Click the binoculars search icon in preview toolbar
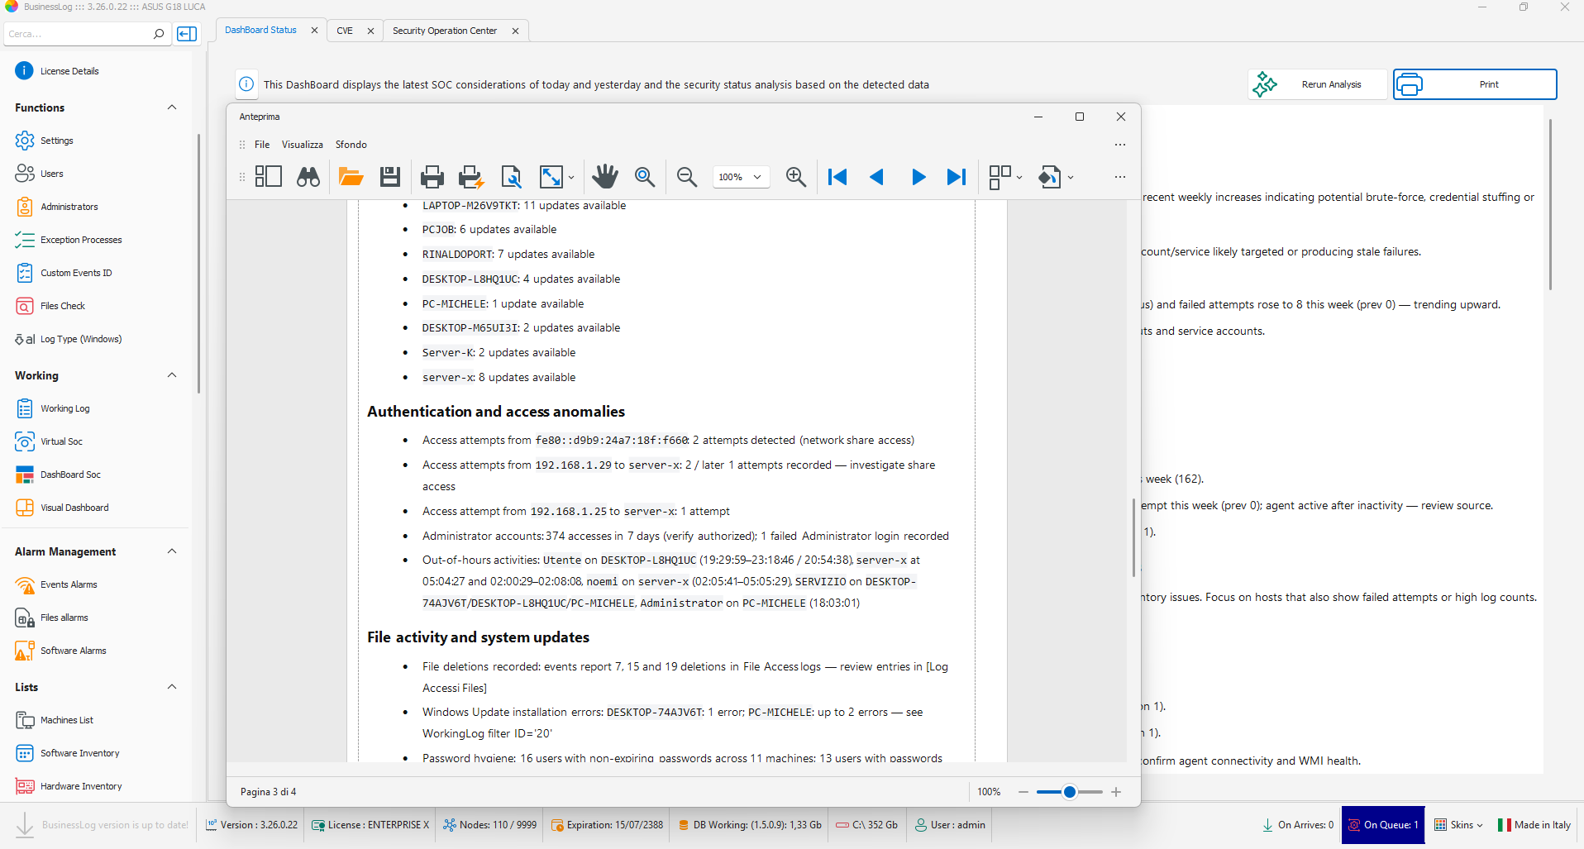The height and width of the screenshot is (849, 1584). point(308,177)
